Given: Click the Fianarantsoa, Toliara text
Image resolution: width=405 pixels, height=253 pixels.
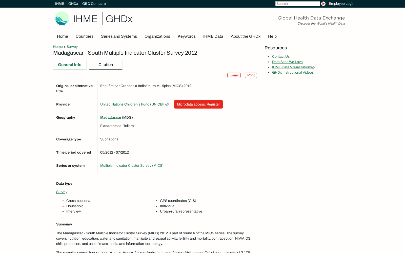Looking at the screenshot, I should pyautogui.click(x=117, y=126).
